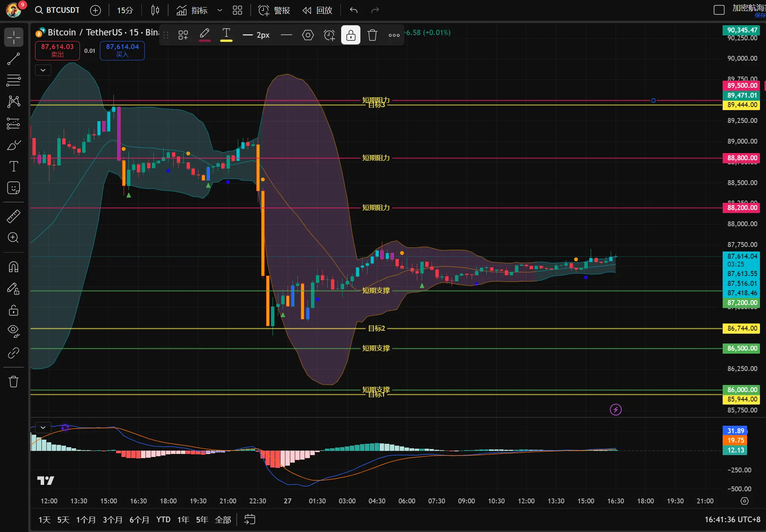This screenshot has height=532, width=766.
Task: Select the trend line drawing tool
Action: (14, 59)
